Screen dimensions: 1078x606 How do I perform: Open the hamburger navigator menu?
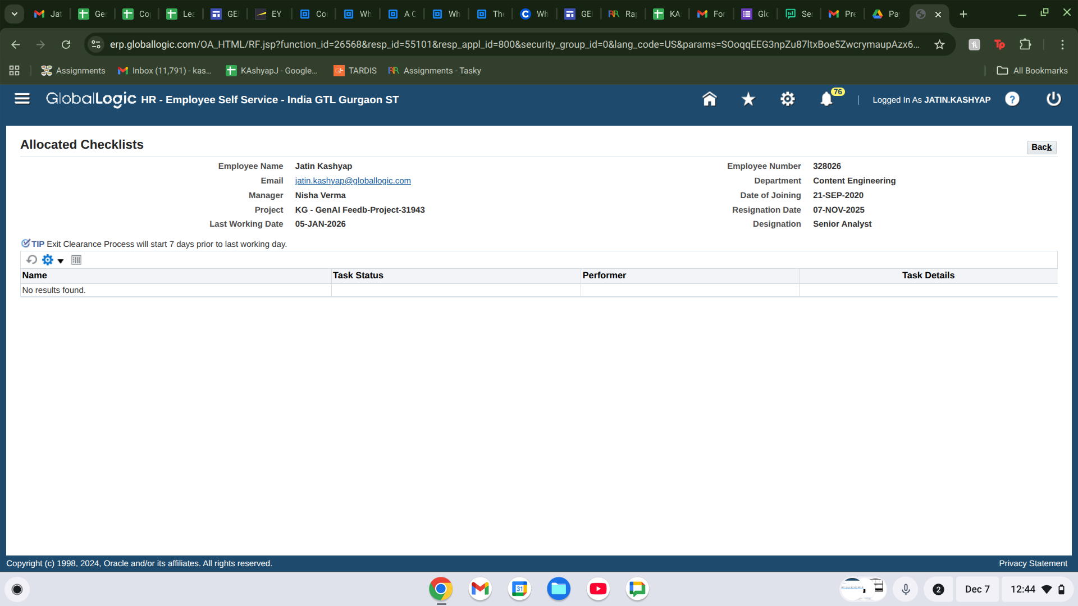tap(22, 99)
